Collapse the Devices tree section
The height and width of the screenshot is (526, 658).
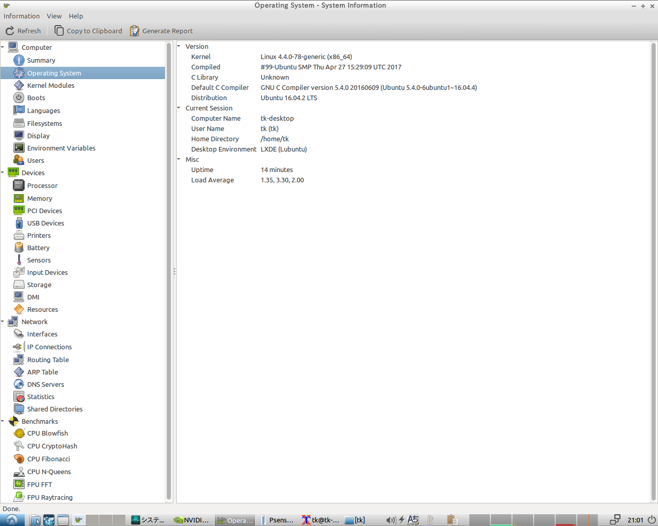coord(3,173)
